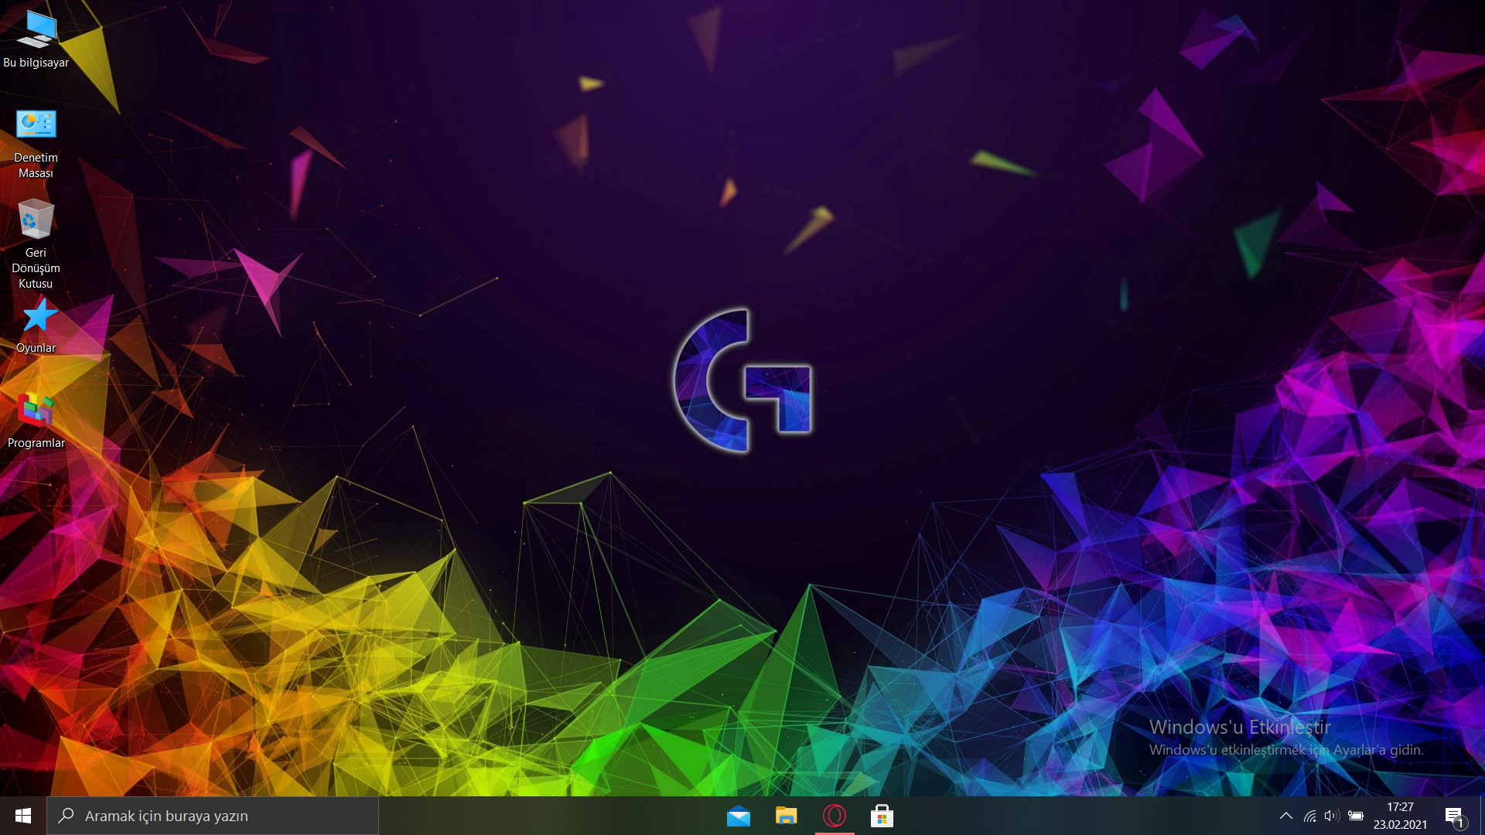1485x835 pixels.
Task: Open the Wi-Fi network status icon
Action: [x=1309, y=816]
